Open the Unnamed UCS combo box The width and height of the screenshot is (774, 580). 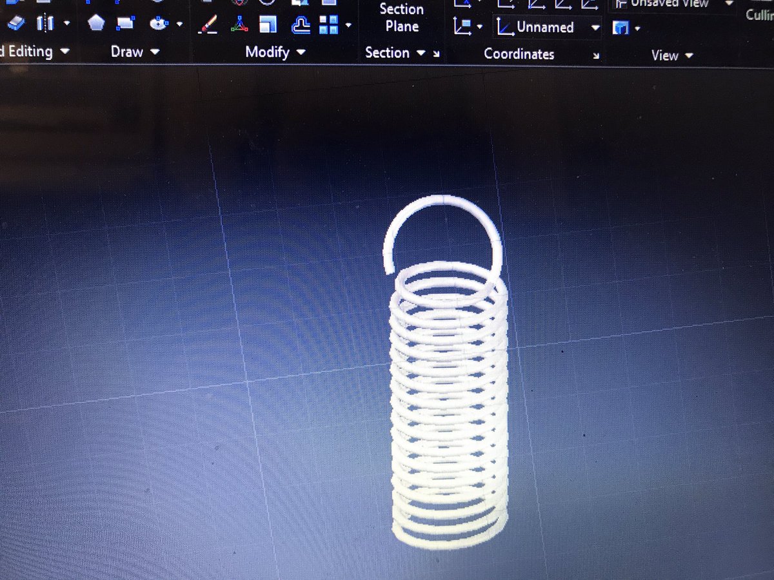[x=548, y=28]
